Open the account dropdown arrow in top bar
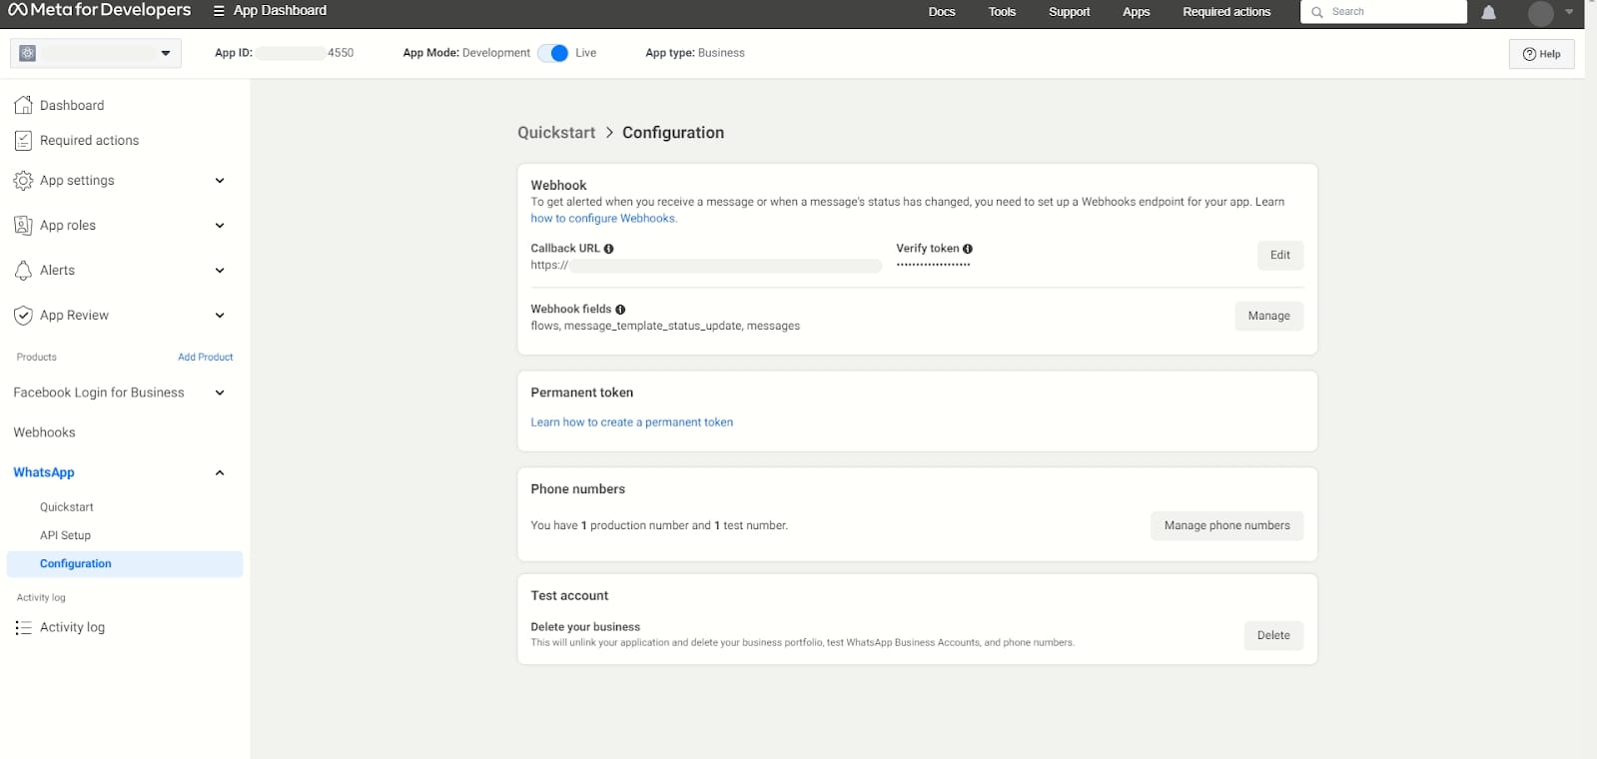The image size is (1597, 759). 1569,13
